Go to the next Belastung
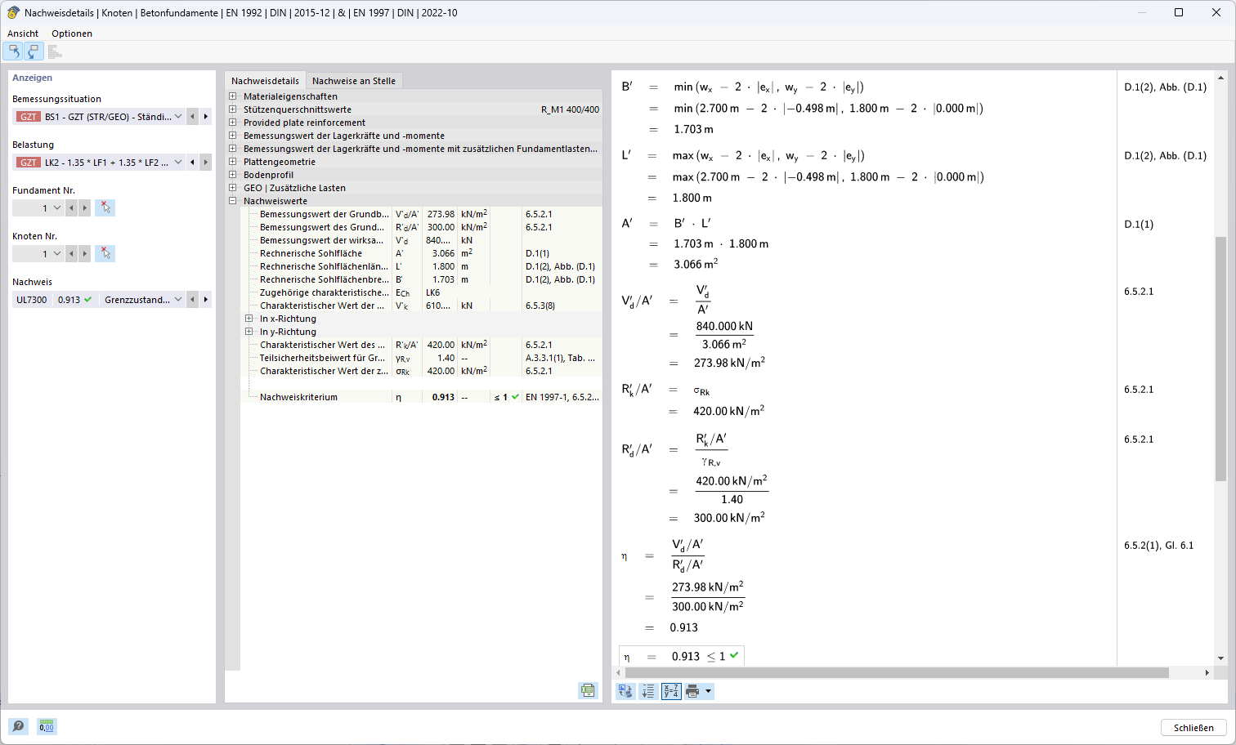This screenshot has width=1236, height=745. pyautogui.click(x=206, y=163)
